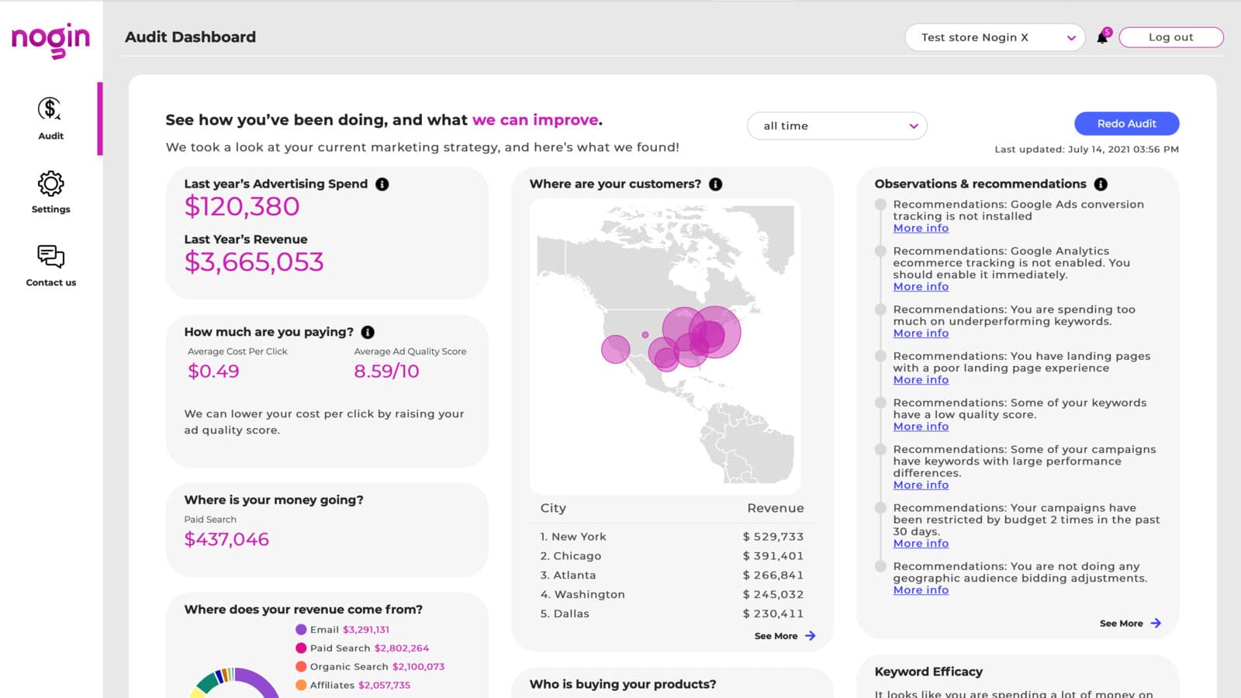1241x698 pixels.
Task: Expand the all time date range selector
Action: tap(836, 125)
